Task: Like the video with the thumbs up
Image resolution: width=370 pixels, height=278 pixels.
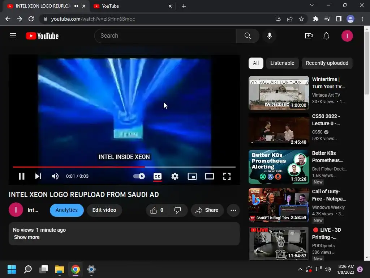Action: coord(157,210)
